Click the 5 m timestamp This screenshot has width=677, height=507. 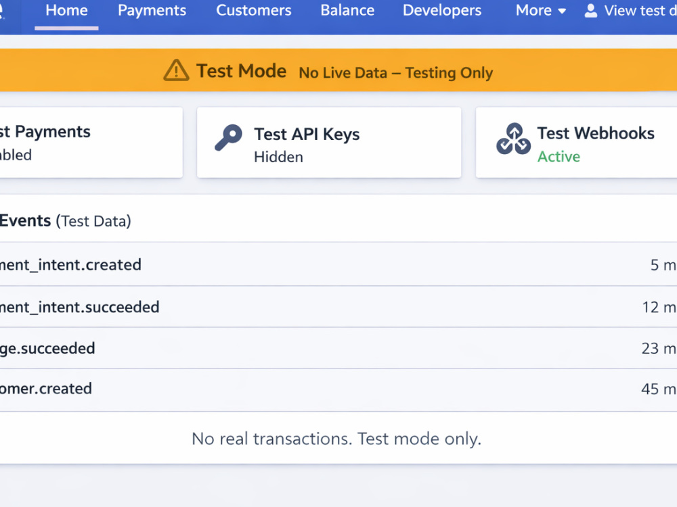pos(663,265)
